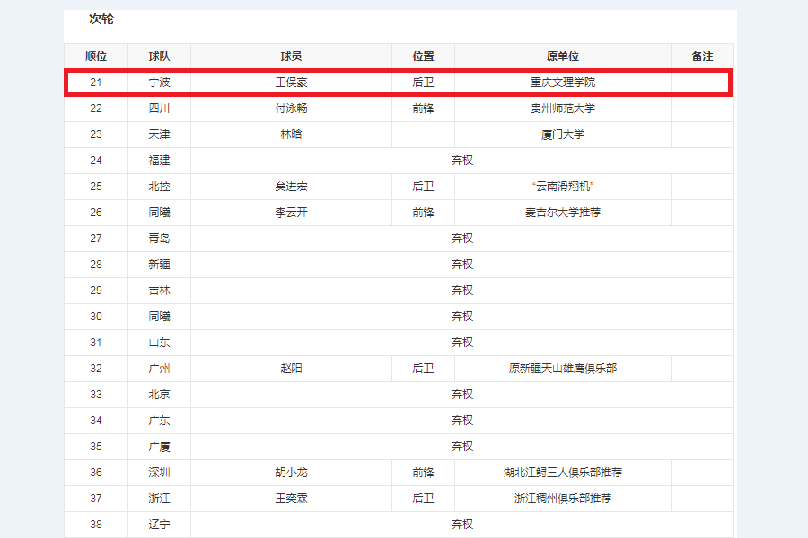Click the 顺位 column header
This screenshot has height=538, width=808.
(96, 56)
